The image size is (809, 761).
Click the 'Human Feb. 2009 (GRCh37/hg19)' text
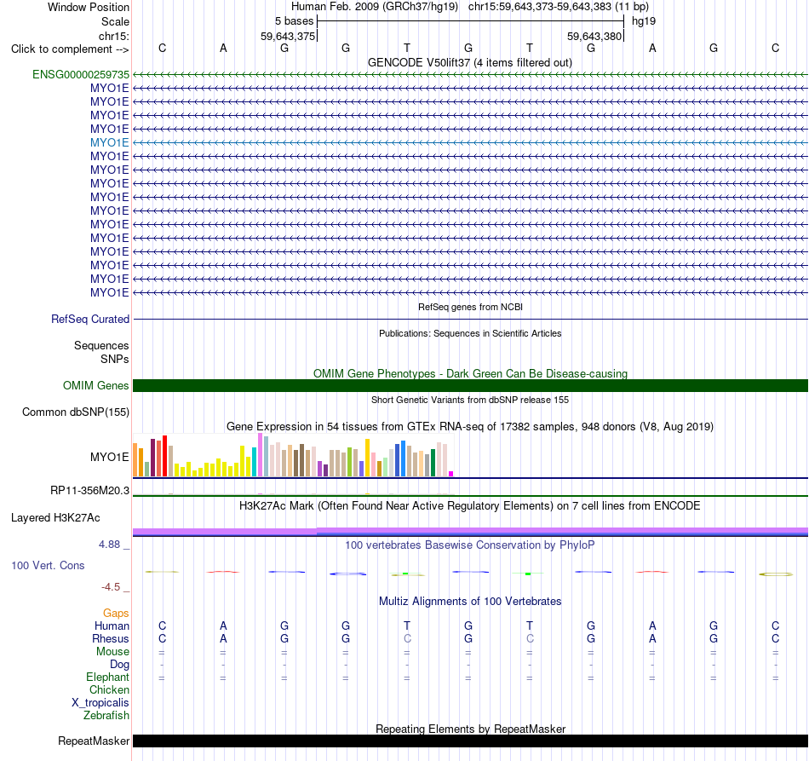[x=375, y=7]
